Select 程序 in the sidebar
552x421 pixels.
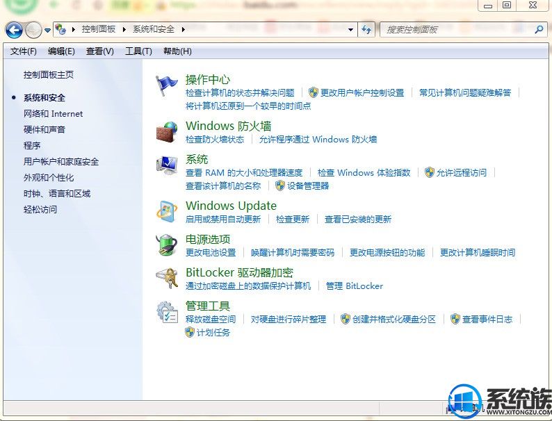(32, 145)
